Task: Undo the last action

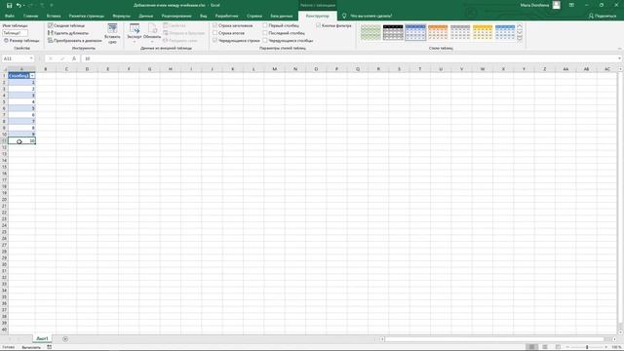Action: tap(19, 5)
